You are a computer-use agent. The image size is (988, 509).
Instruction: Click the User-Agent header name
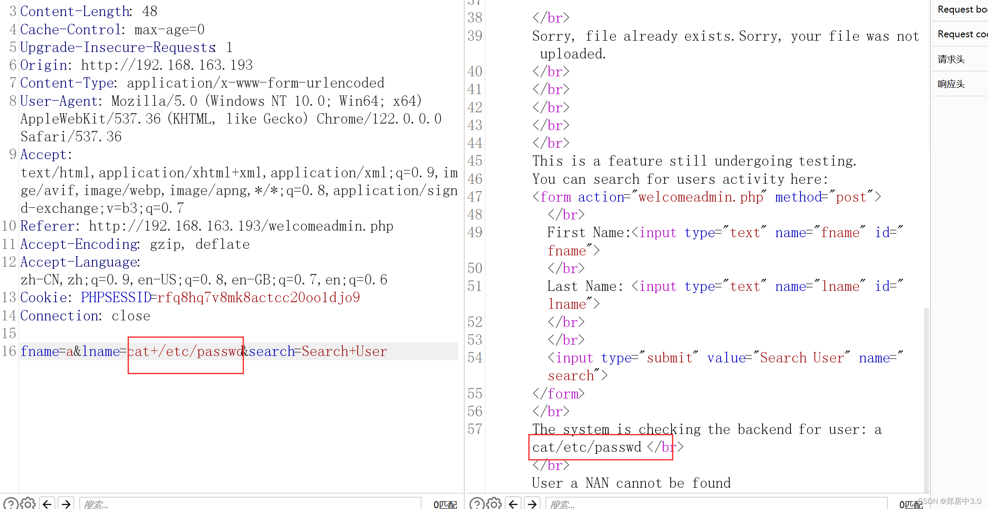(x=59, y=101)
